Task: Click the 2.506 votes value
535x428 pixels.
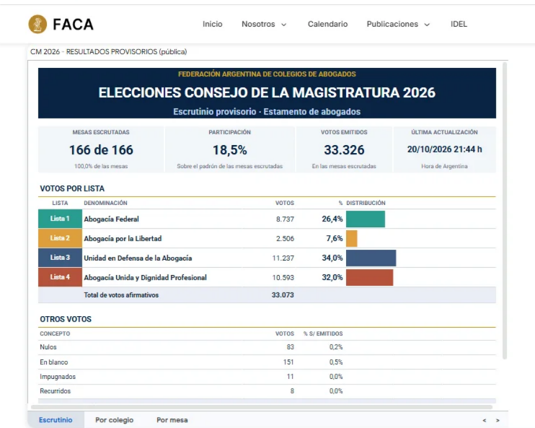Action: (285, 238)
